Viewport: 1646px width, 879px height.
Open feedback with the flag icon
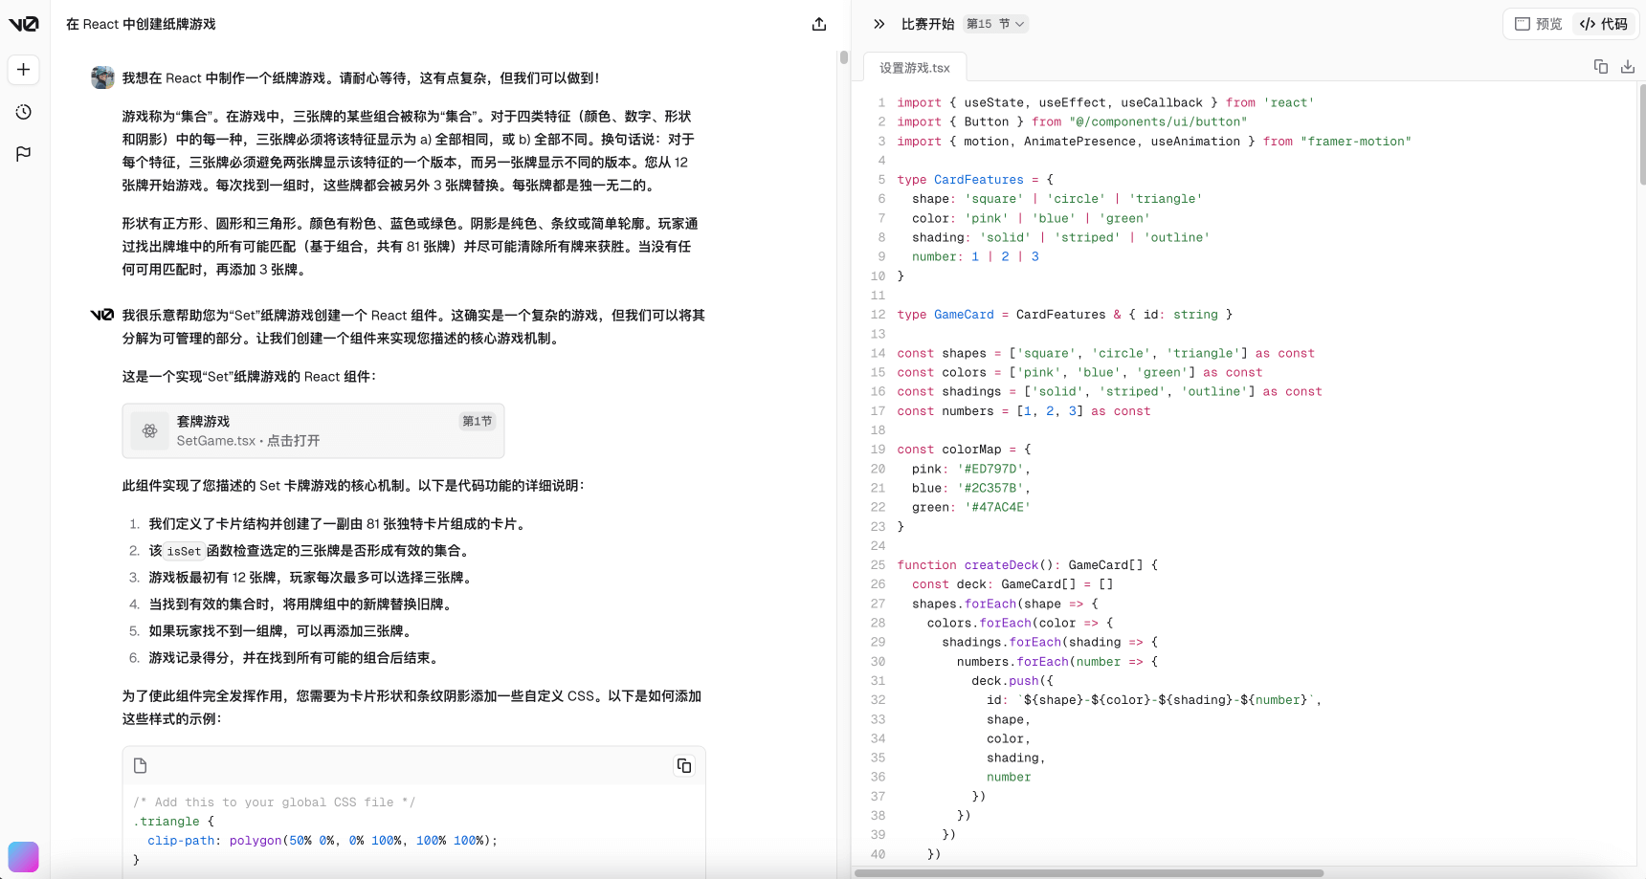coord(23,154)
